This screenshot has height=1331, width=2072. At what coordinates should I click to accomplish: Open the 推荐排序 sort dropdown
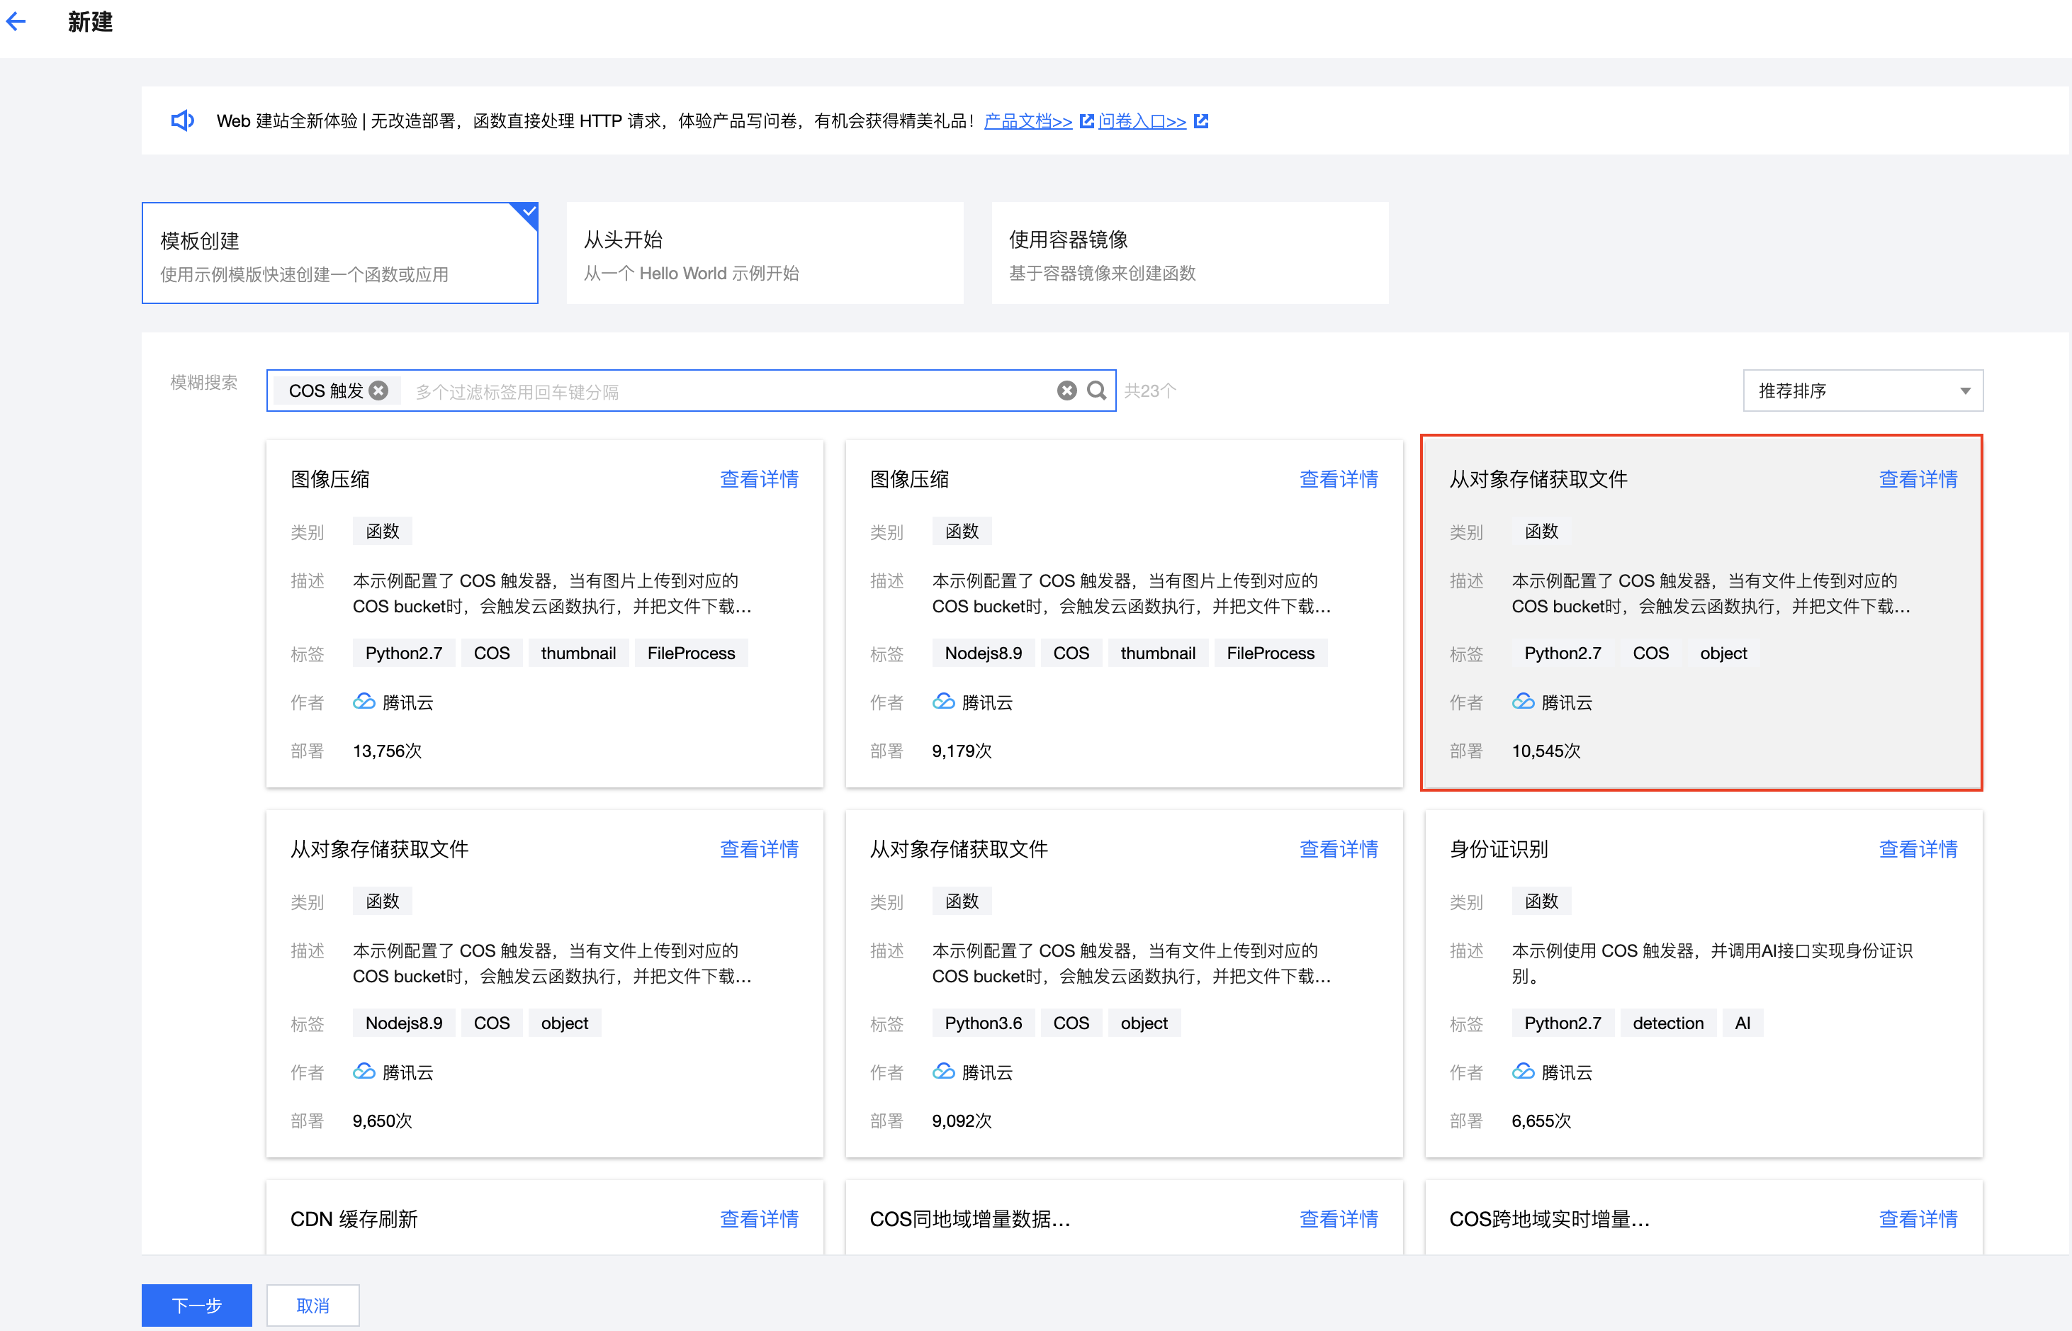pos(1863,391)
